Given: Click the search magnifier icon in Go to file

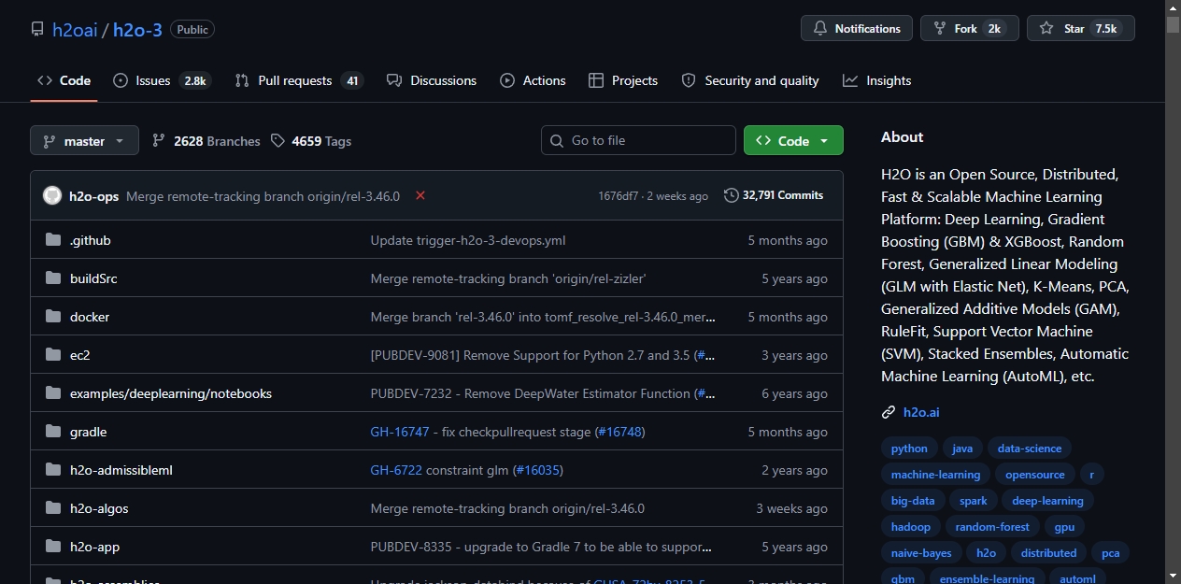Looking at the screenshot, I should pos(557,140).
